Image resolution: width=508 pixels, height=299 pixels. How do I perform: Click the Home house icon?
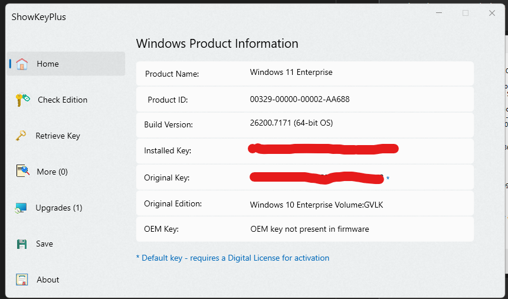(x=22, y=64)
